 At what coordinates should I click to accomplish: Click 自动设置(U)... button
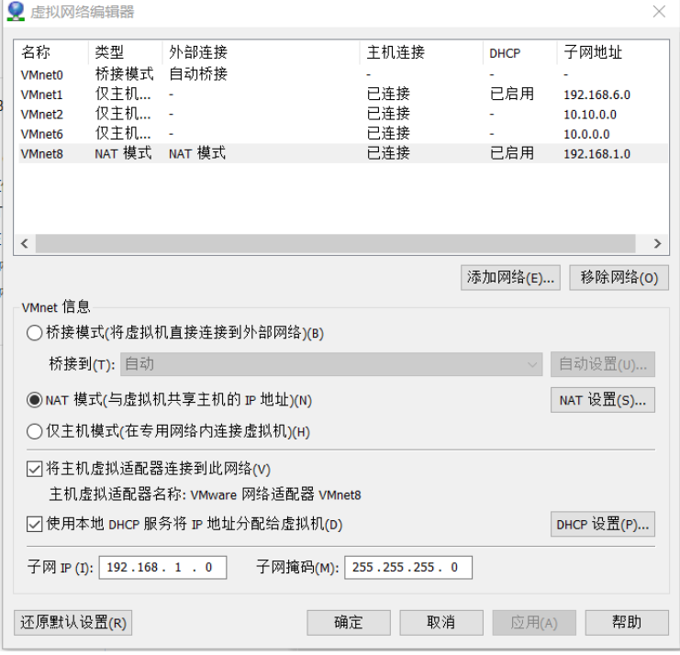602,364
